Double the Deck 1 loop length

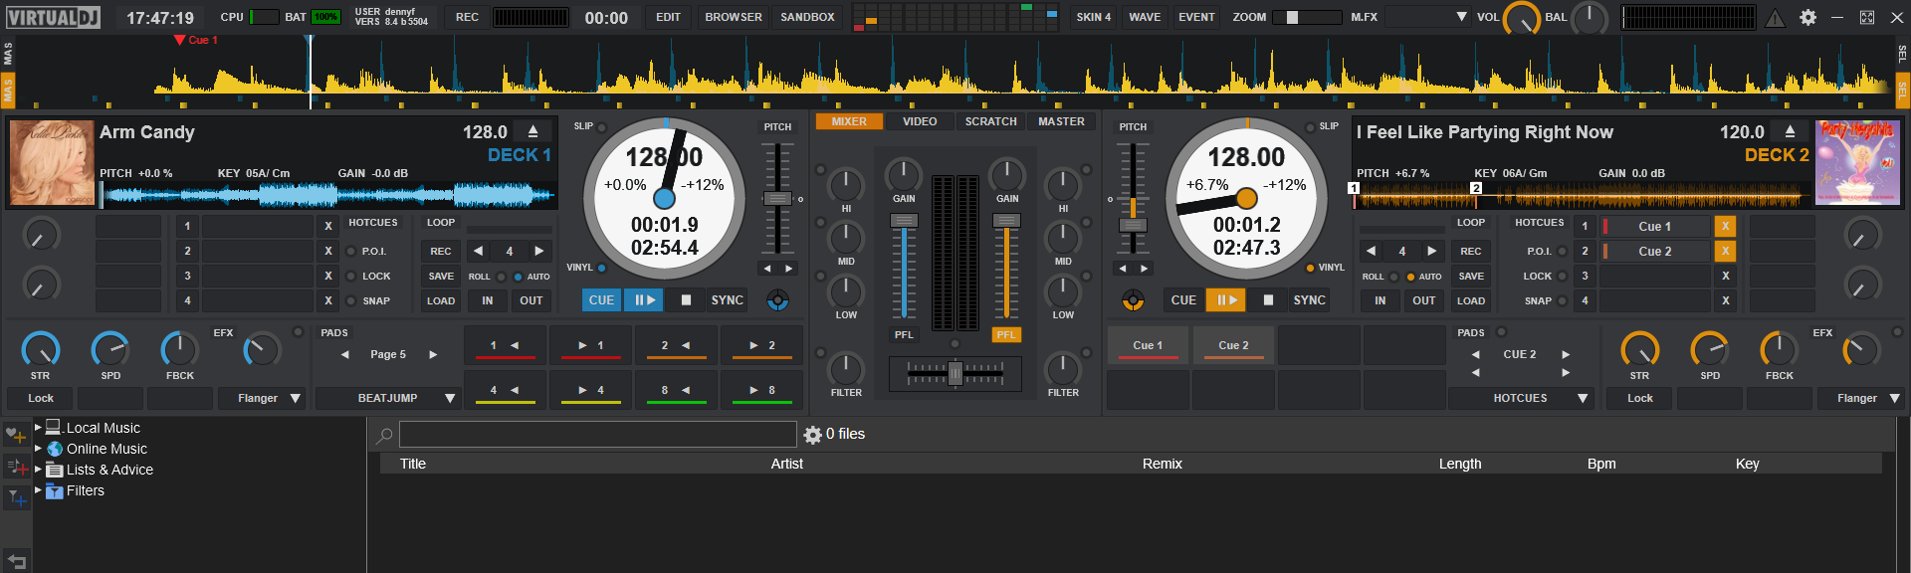click(x=539, y=251)
